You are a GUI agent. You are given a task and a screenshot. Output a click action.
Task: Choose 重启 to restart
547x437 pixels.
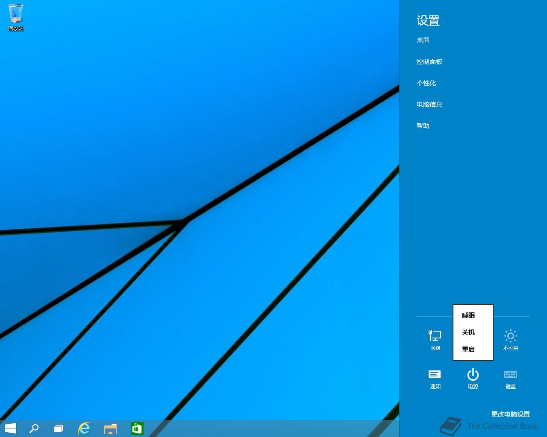473,350
